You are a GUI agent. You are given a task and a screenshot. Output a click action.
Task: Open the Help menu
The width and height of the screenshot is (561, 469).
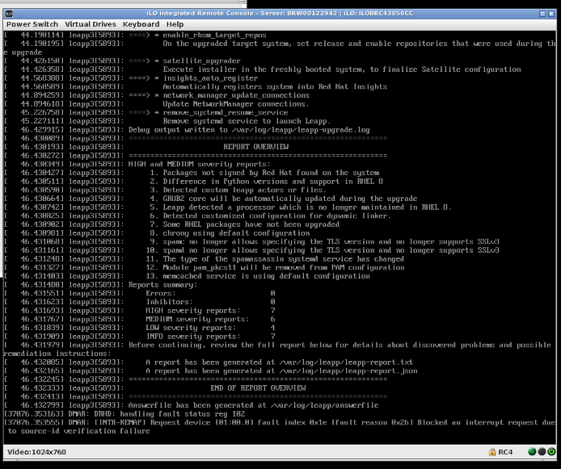175,24
